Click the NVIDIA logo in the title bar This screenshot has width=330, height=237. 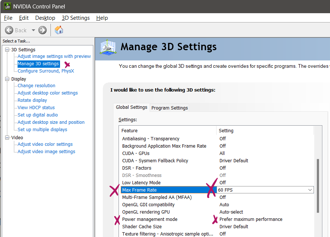click(x=7, y=6)
